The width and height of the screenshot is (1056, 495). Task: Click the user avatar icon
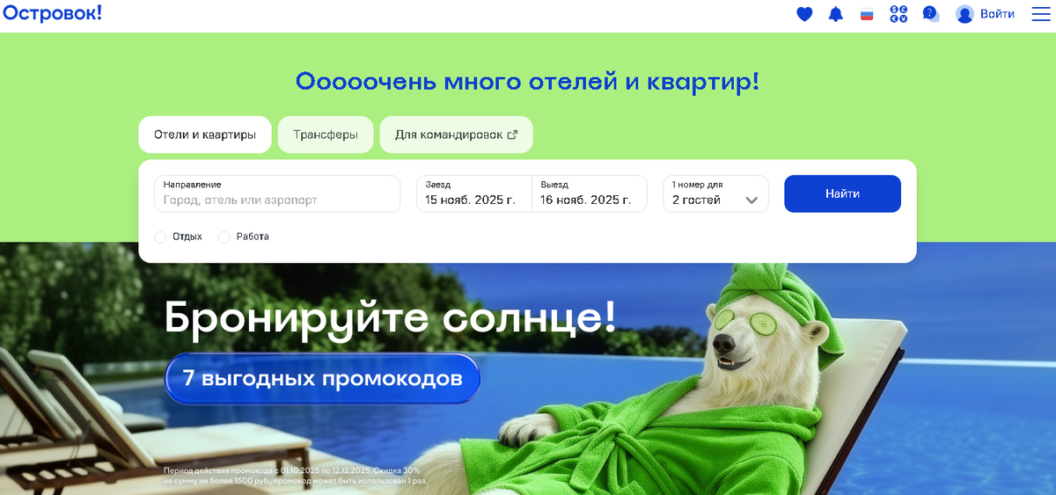[965, 14]
